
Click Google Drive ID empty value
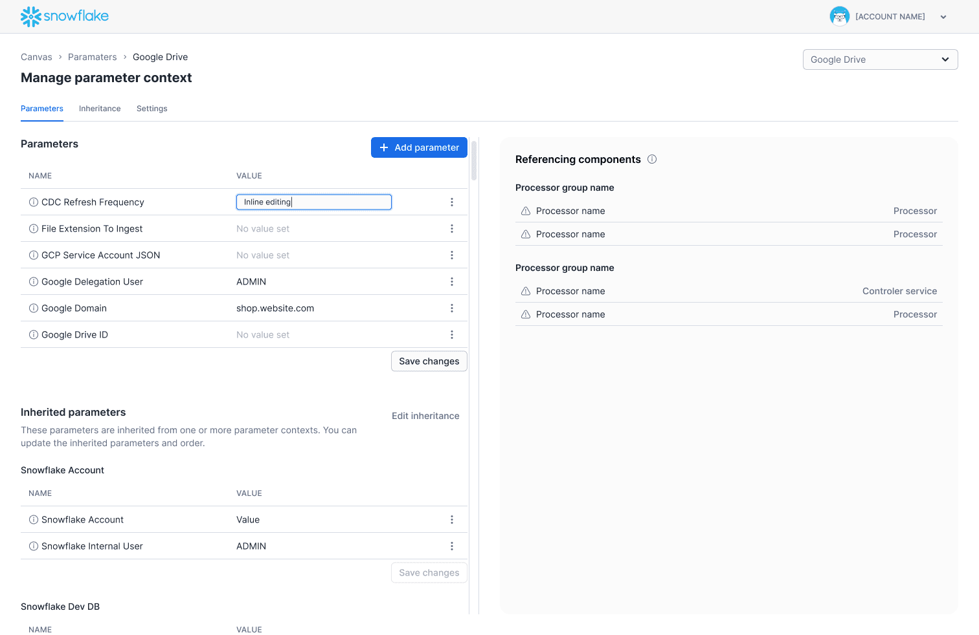click(x=263, y=335)
